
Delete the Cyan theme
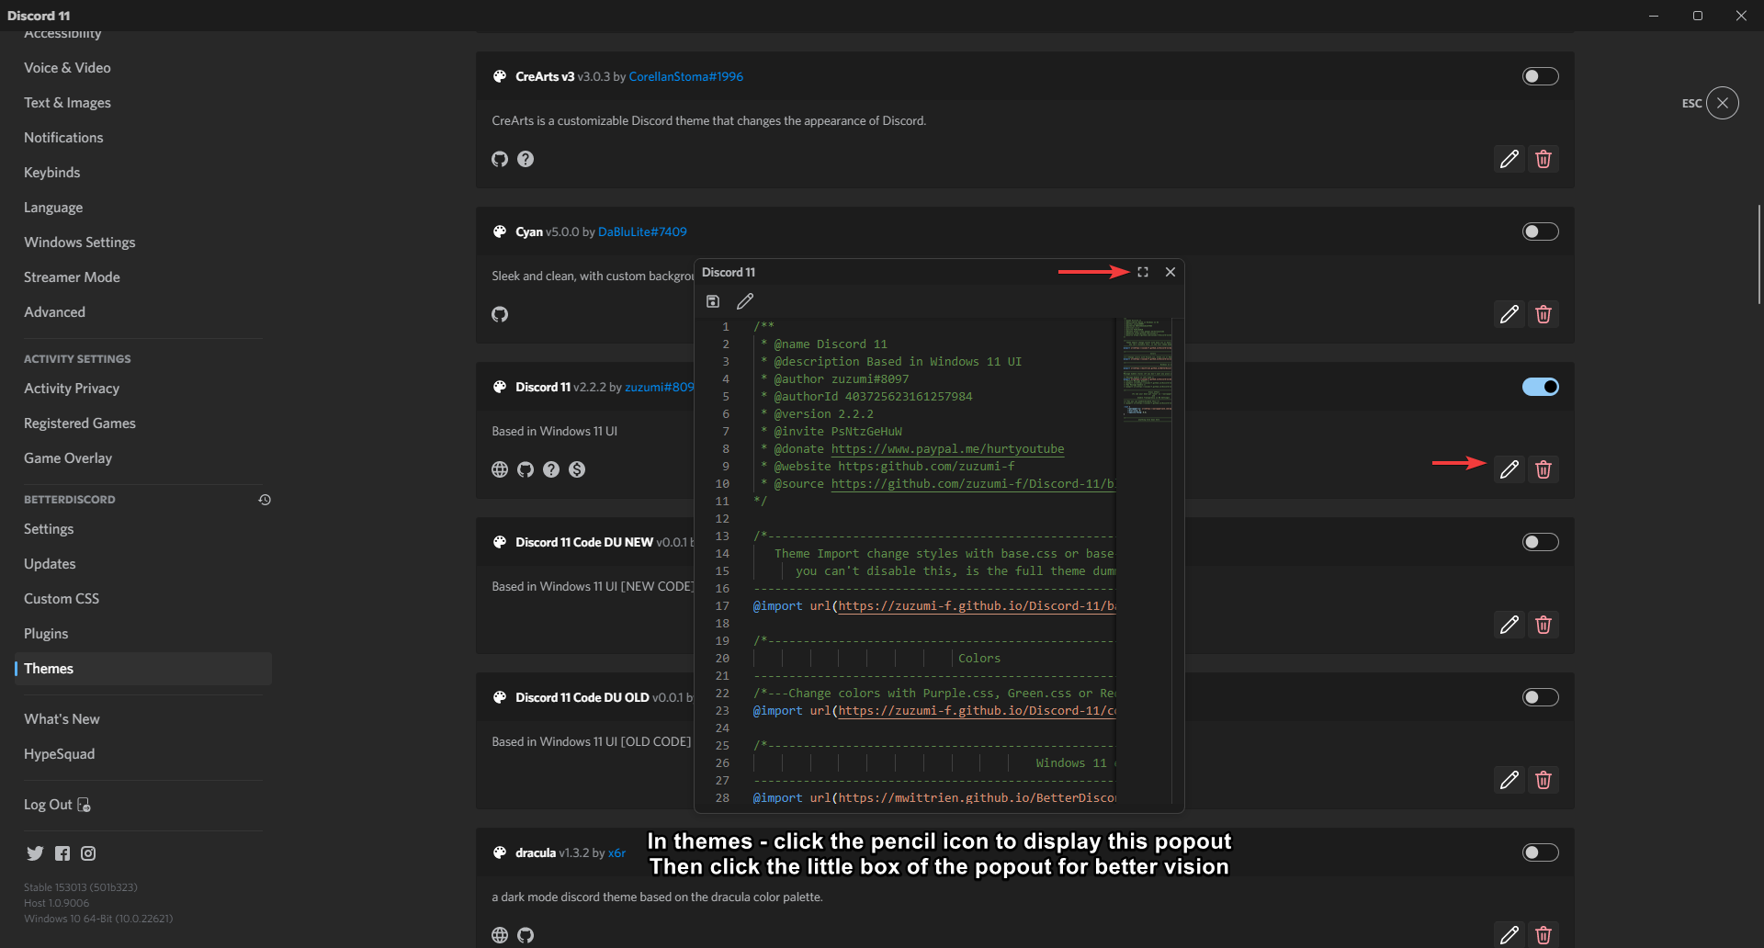tap(1543, 314)
